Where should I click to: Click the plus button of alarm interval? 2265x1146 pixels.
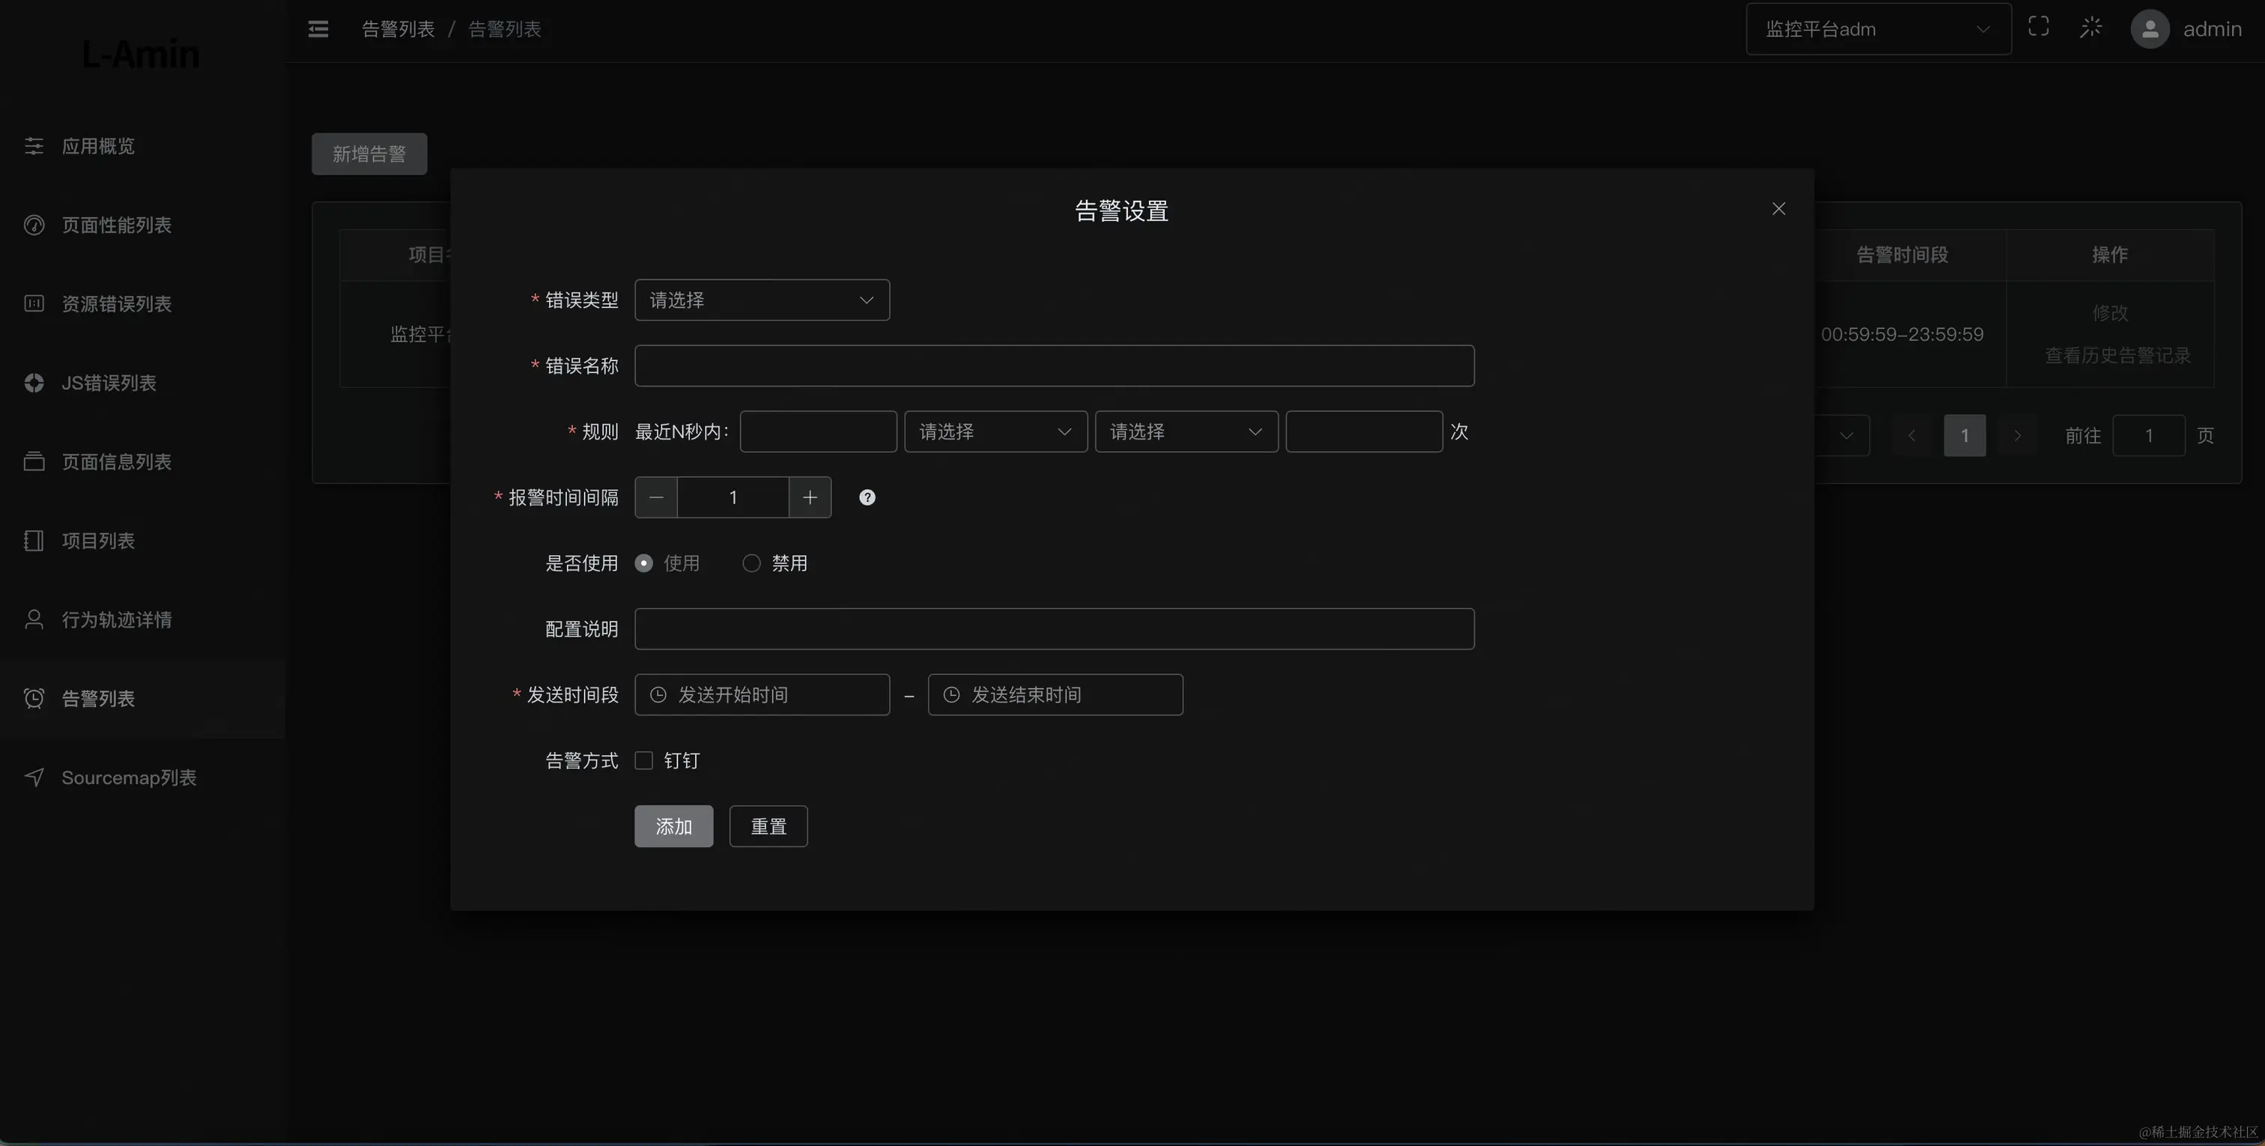(x=810, y=498)
